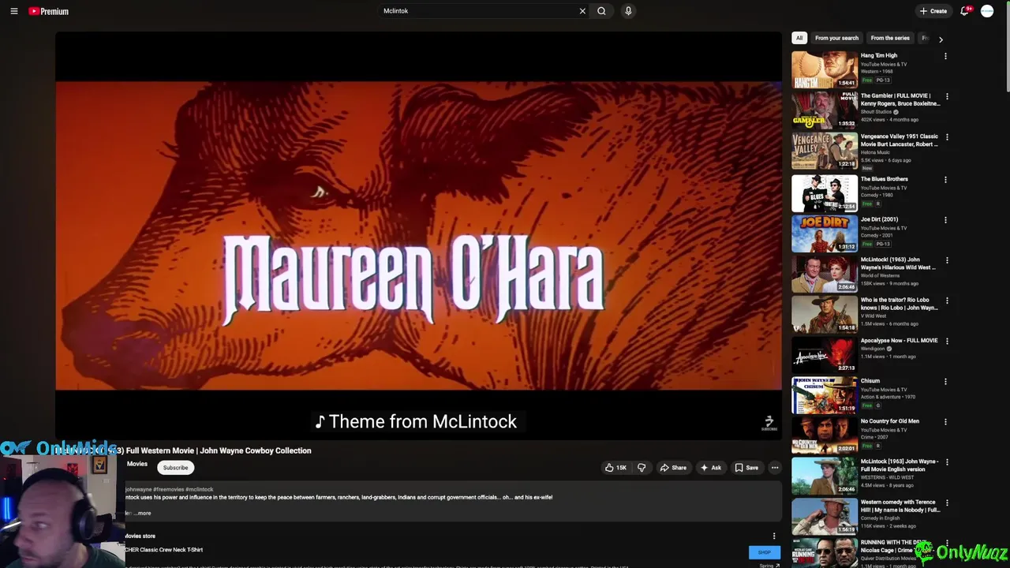1010x568 pixels.
Task: Subscribe to the channel
Action: click(175, 468)
